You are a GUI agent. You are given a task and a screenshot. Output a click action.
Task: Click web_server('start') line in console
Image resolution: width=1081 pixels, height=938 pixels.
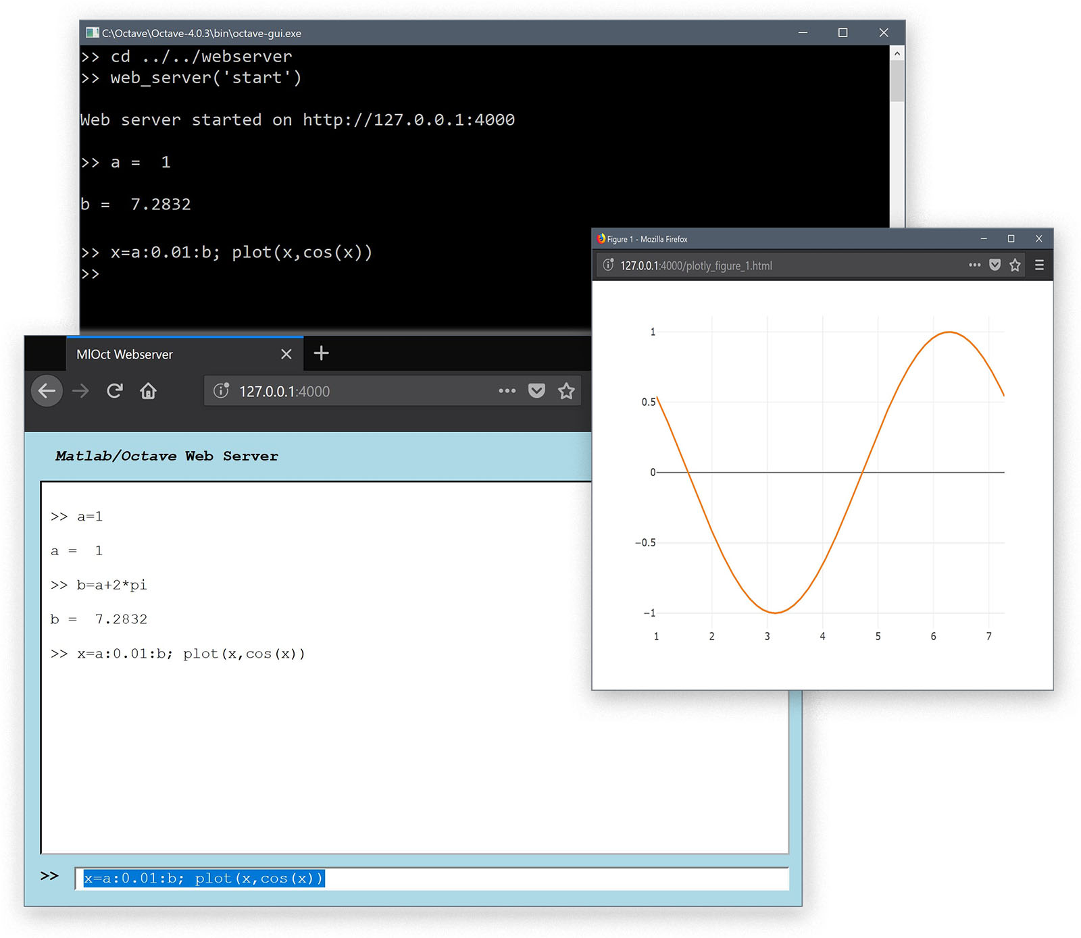tap(191, 78)
